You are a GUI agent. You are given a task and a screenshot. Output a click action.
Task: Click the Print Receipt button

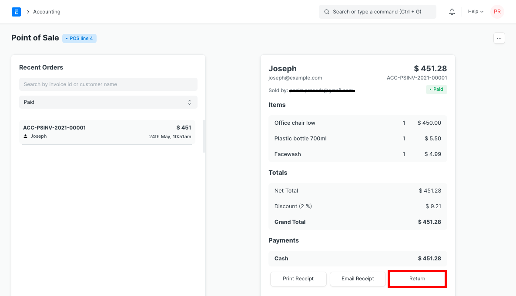pyautogui.click(x=298, y=279)
